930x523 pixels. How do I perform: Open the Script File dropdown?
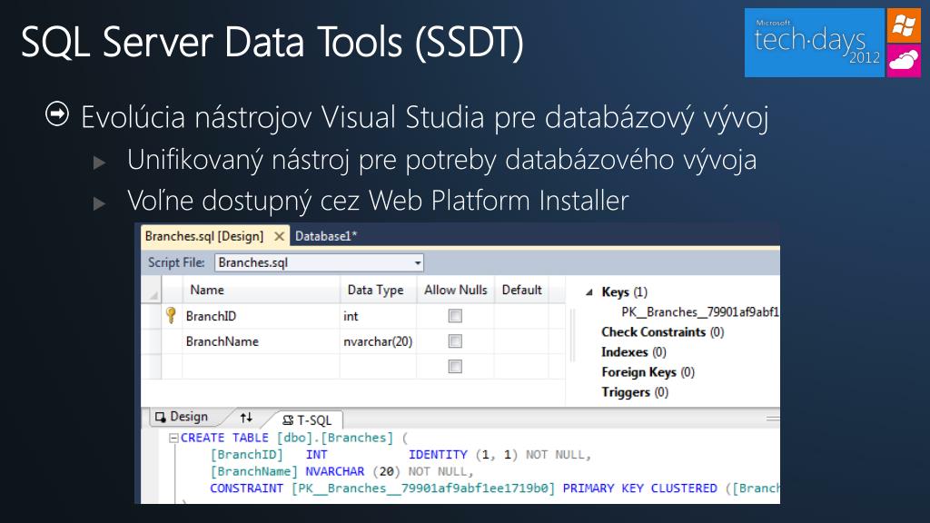tap(418, 262)
